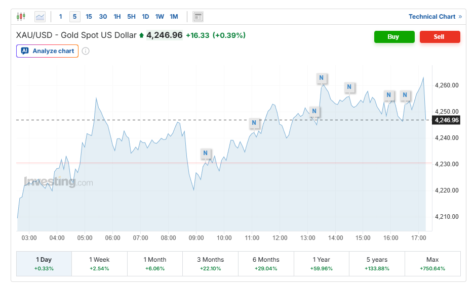Click the info icon beside Analyze chart
Screen dimensions: 475x288
[86, 51]
